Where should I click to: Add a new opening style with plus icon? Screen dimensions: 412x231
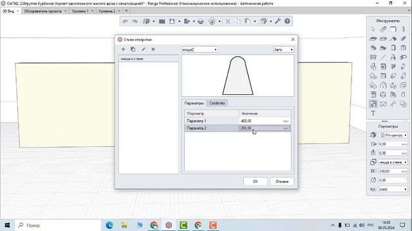click(123, 49)
